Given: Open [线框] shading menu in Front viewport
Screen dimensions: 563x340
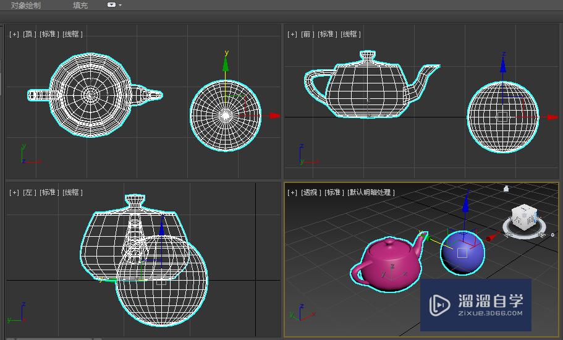Looking at the screenshot, I should click(x=350, y=34).
